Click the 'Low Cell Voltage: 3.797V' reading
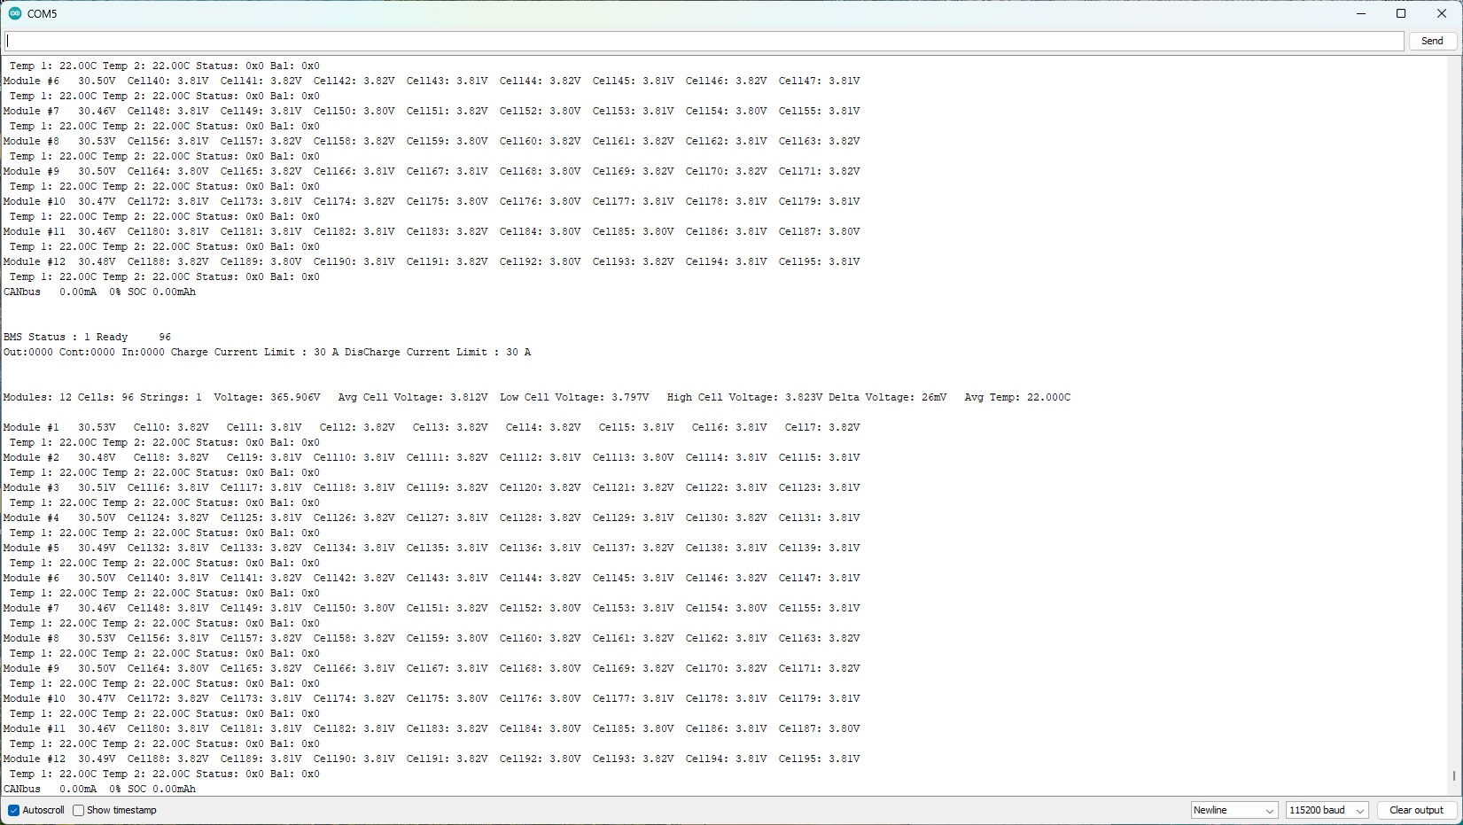 tap(573, 397)
